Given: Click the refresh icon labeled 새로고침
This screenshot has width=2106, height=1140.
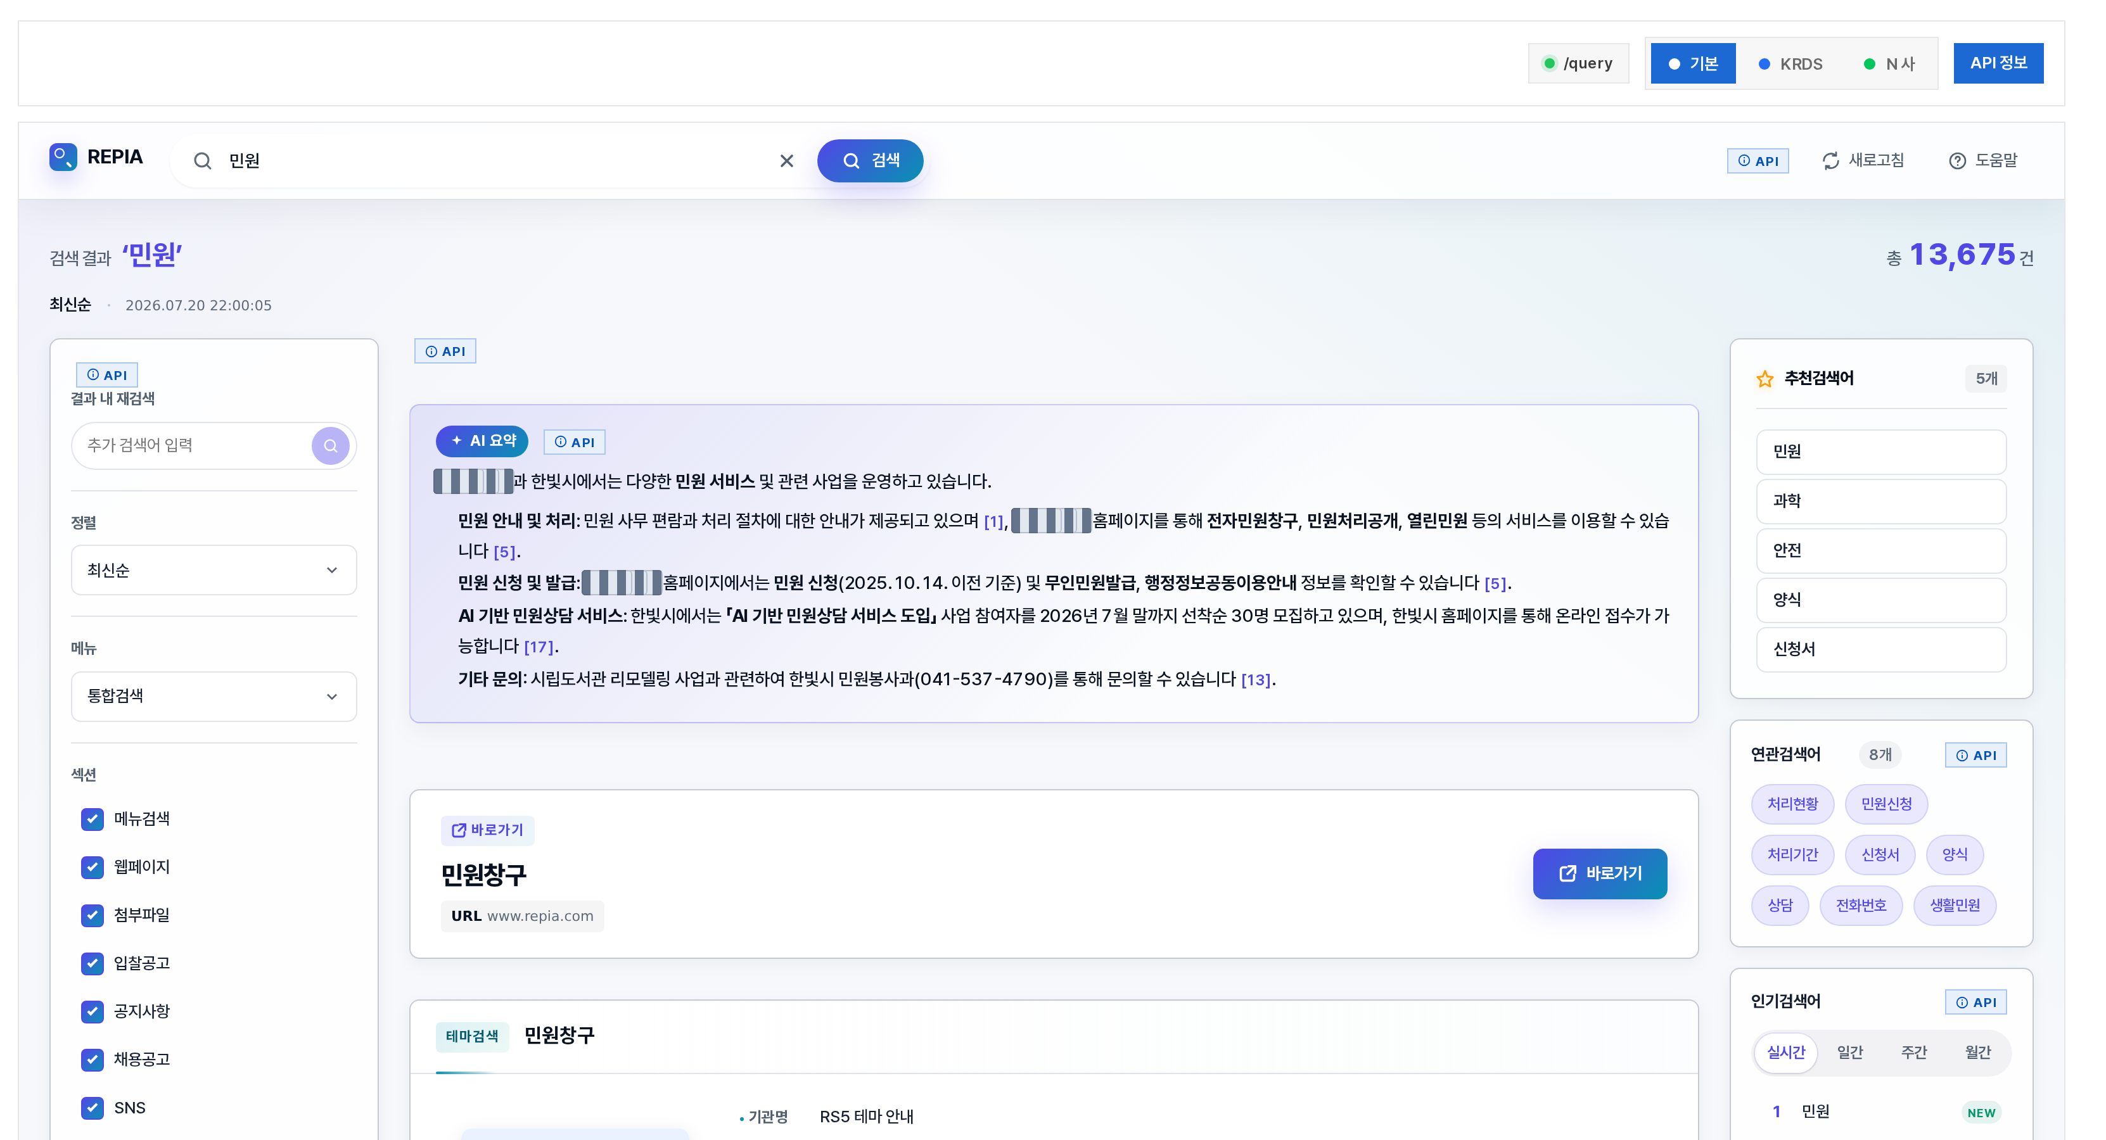Looking at the screenshot, I should click(1831, 161).
